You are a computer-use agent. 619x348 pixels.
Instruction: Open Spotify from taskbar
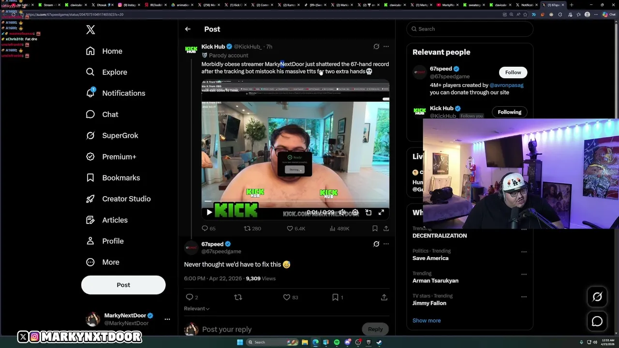tap(337, 342)
